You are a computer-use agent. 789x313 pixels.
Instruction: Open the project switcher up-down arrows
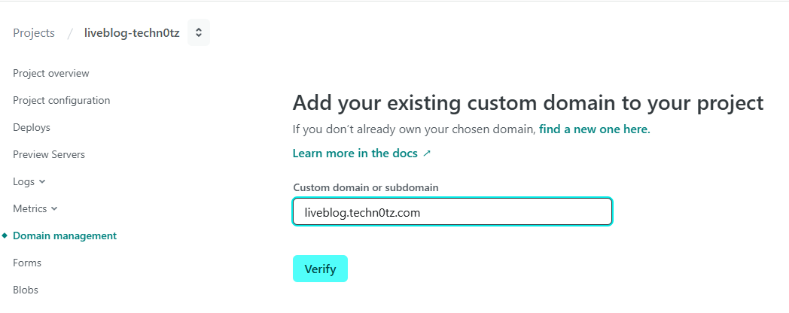point(199,32)
